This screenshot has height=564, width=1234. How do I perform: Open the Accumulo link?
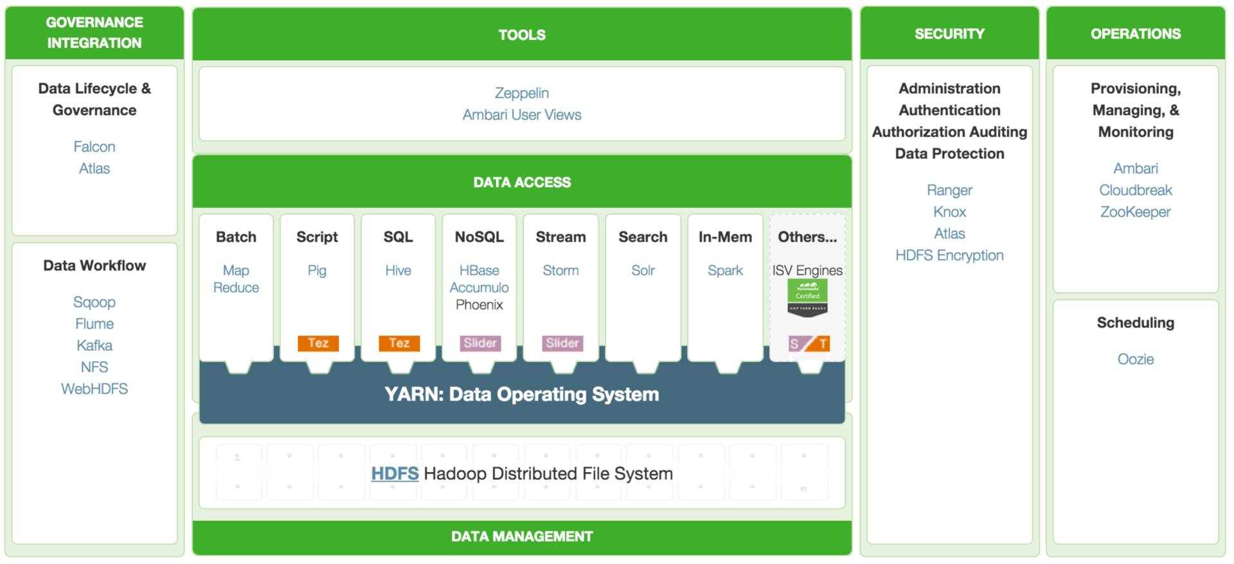(479, 288)
